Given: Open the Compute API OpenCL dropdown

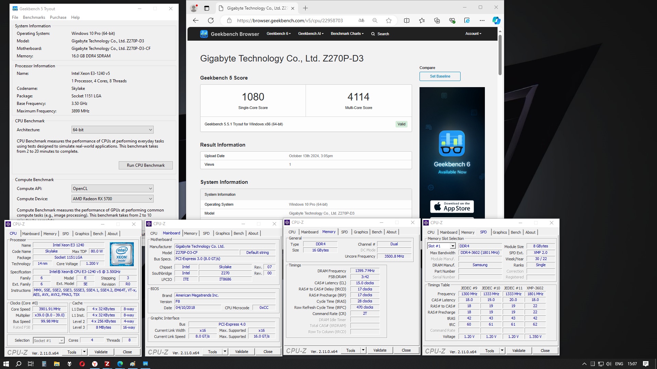Looking at the screenshot, I should tap(113, 189).
